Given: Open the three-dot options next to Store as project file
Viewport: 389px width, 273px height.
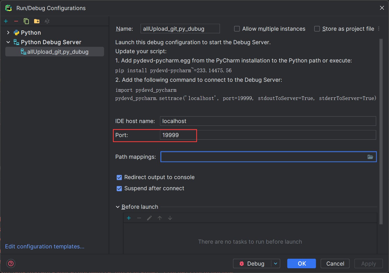Looking at the screenshot, I should pyautogui.click(x=379, y=29).
